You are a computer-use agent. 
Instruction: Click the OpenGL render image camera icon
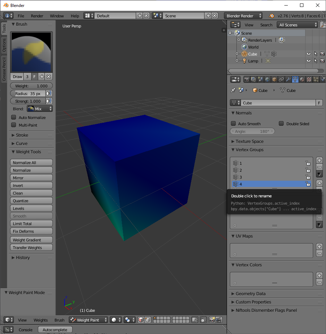point(212,320)
